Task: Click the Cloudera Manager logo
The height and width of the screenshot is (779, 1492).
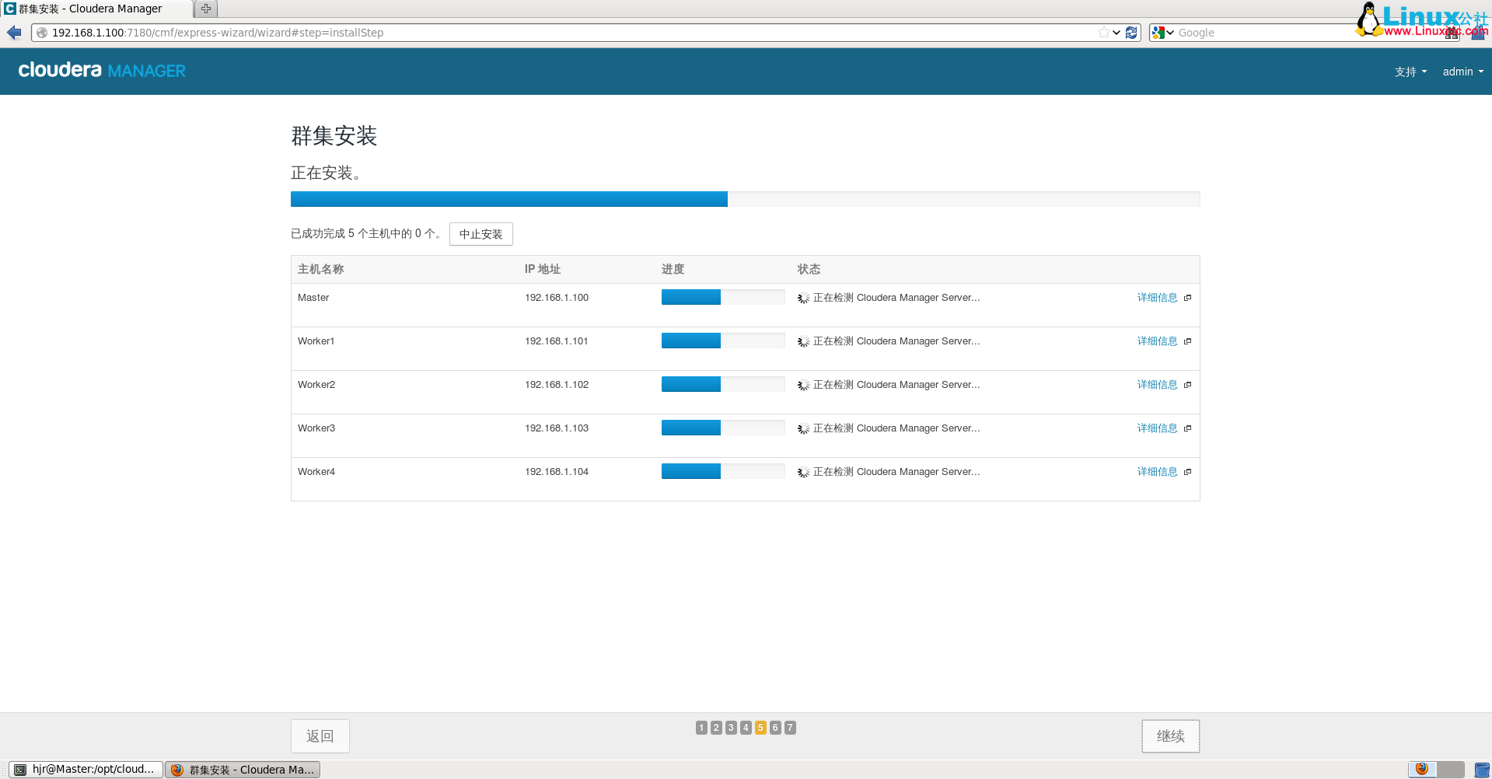Action: pyautogui.click(x=101, y=71)
